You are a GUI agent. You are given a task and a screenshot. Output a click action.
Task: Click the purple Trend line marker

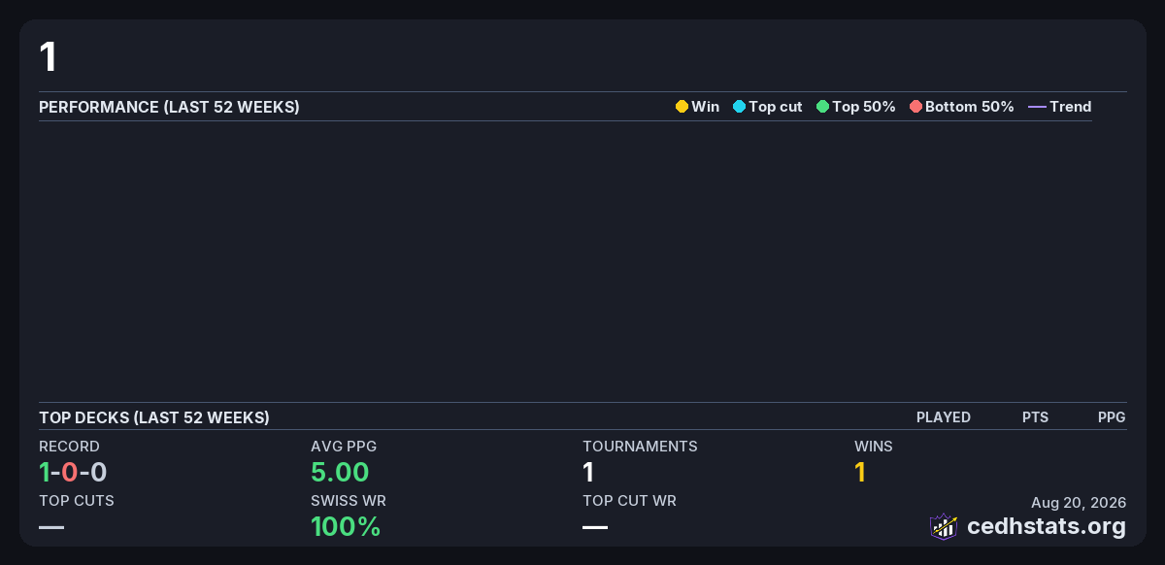pyautogui.click(x=1037, y=107)
